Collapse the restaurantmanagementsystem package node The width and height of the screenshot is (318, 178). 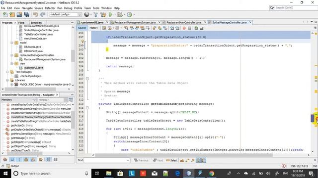pyautogui.click(x=12, y=55)
